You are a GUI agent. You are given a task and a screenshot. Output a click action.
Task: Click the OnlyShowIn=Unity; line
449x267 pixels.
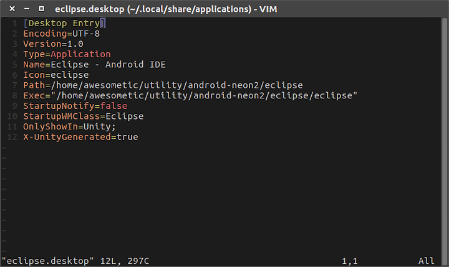tap(70, 126)
